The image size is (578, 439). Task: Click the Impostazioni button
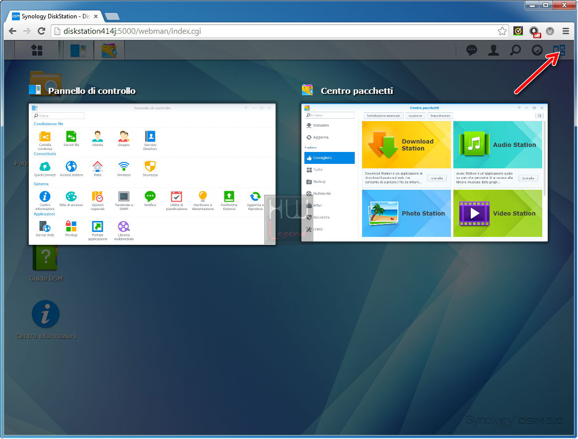[440, 116]
